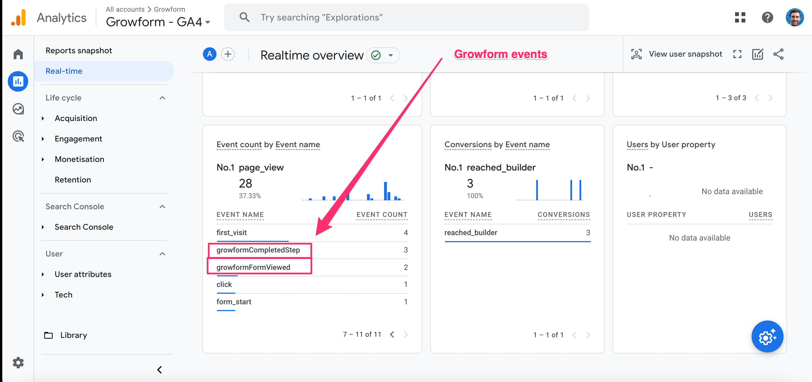Click the Event count by Event name title
Viewport: 812px width, 382px height.
[x=268, y=145]
